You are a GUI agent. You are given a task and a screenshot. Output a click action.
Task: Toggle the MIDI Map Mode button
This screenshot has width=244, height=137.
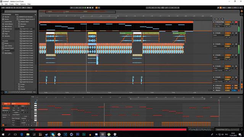click(230, 8)
